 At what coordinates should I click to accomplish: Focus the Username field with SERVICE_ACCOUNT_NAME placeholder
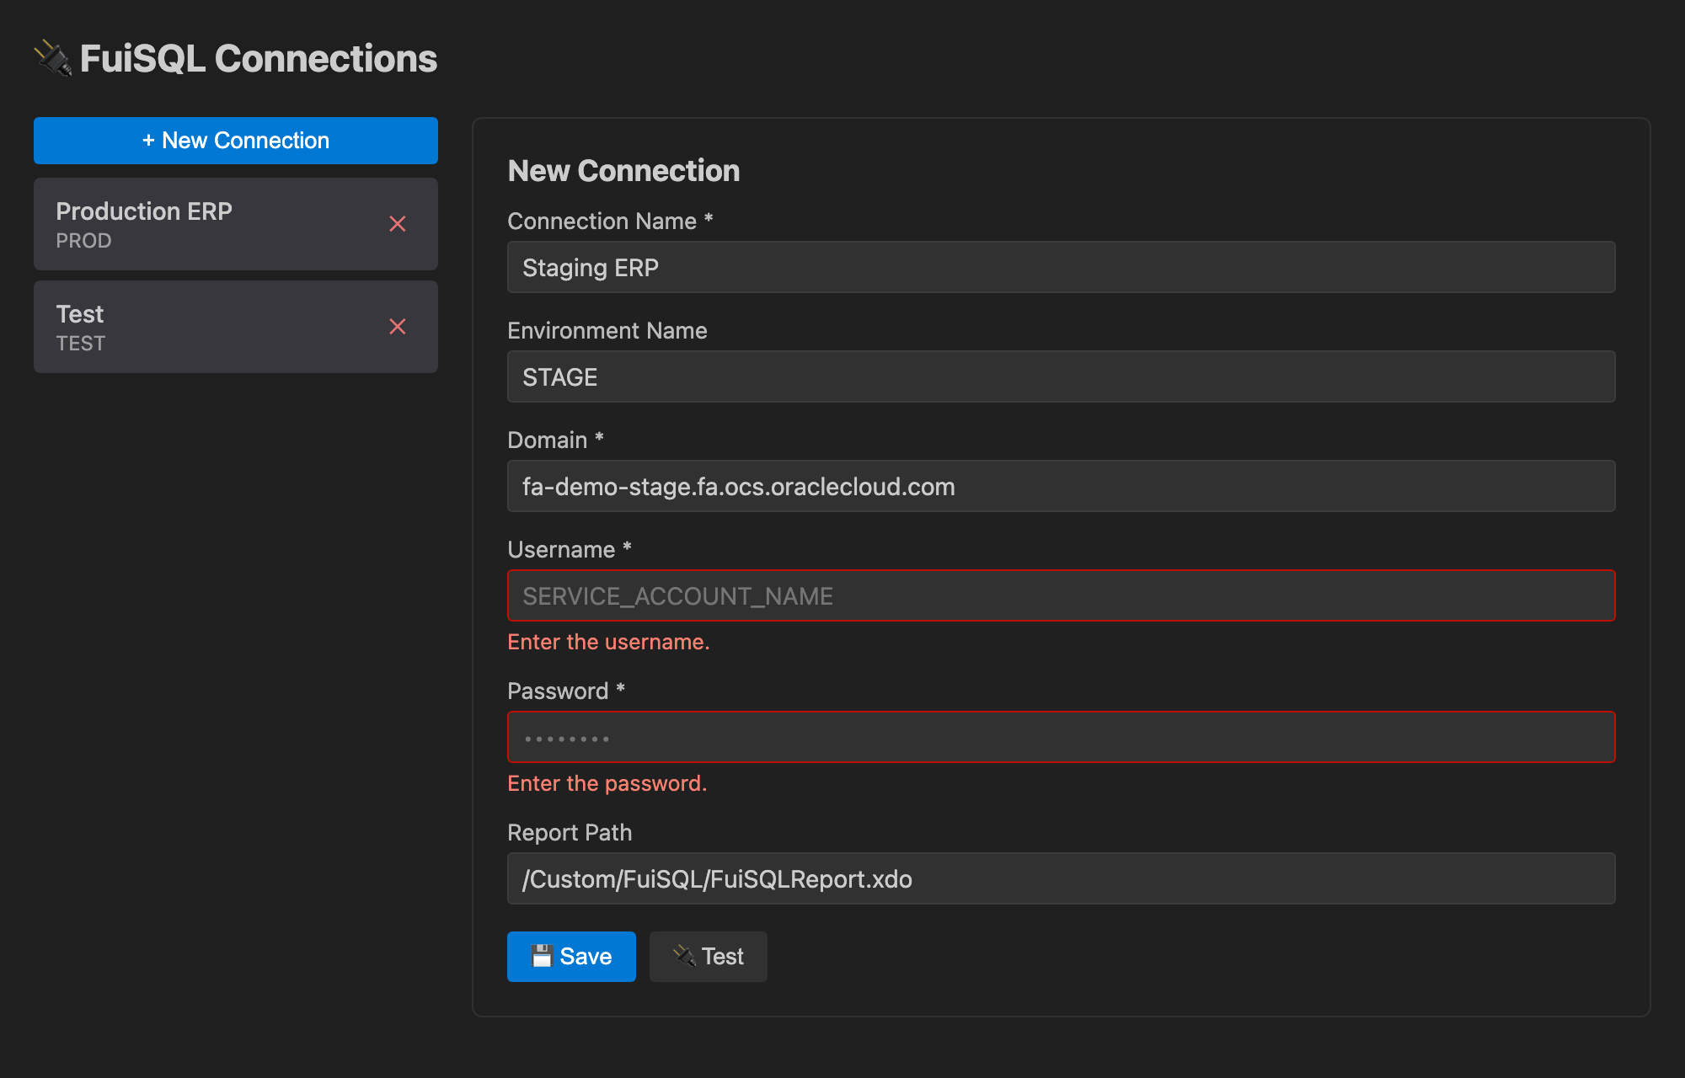pos(1062,595)
